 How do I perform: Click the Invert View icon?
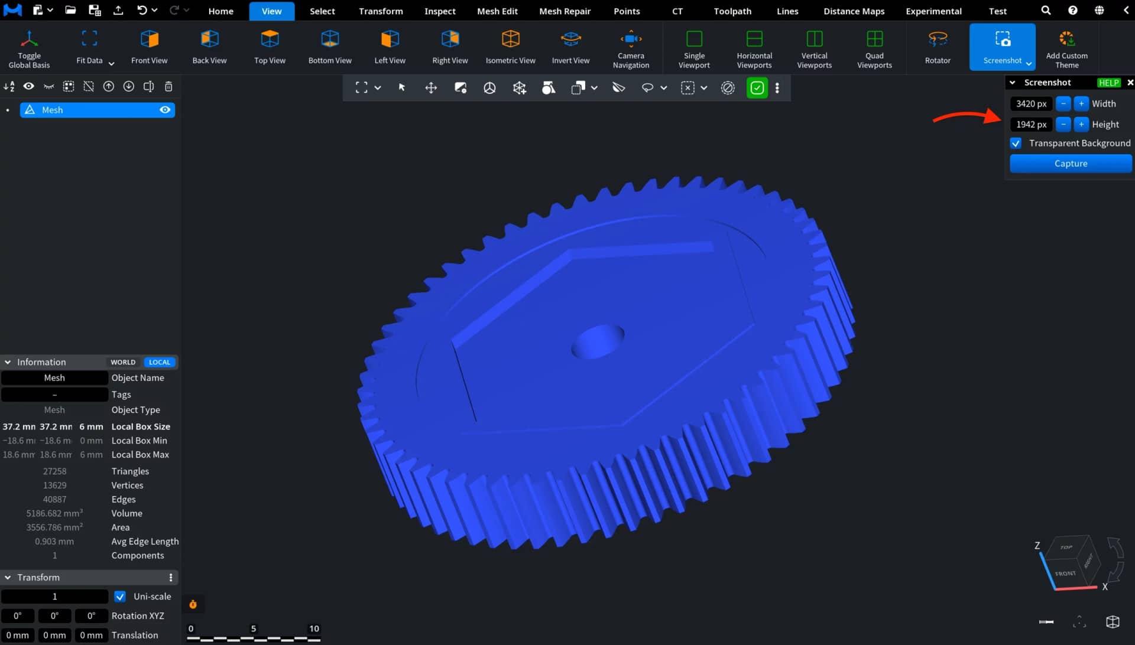[570, 39]
